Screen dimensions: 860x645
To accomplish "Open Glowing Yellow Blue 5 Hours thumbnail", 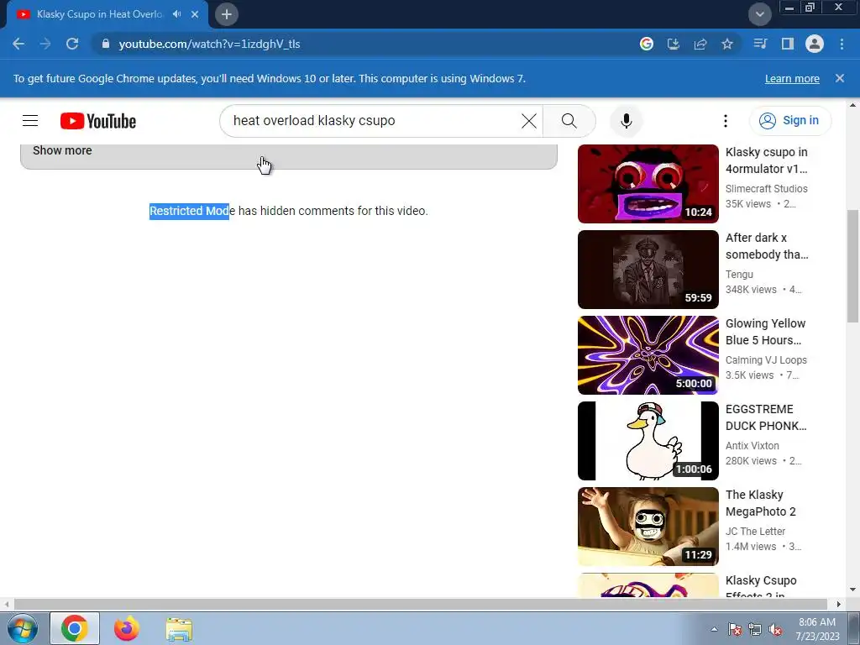I will coord(648,355).
